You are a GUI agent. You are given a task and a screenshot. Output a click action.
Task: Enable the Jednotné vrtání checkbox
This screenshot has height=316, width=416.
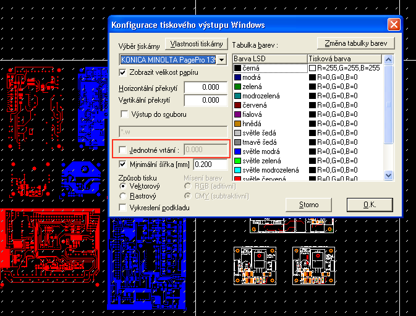[122, 150]
